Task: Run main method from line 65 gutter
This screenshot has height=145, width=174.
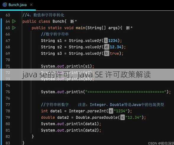Action: pyautogui.click(x=14, y=28)
